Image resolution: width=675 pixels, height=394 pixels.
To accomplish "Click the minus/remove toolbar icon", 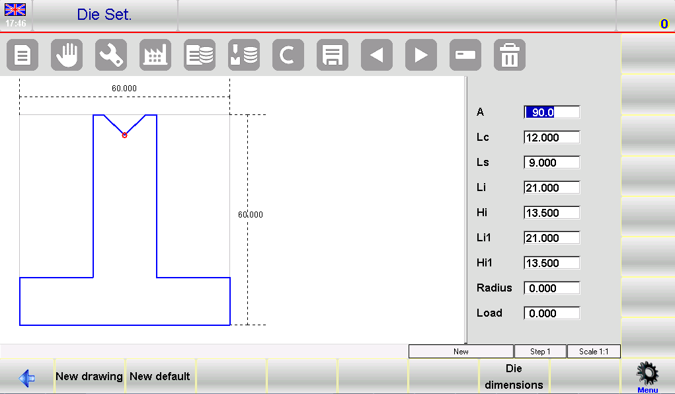I will 465,55.
